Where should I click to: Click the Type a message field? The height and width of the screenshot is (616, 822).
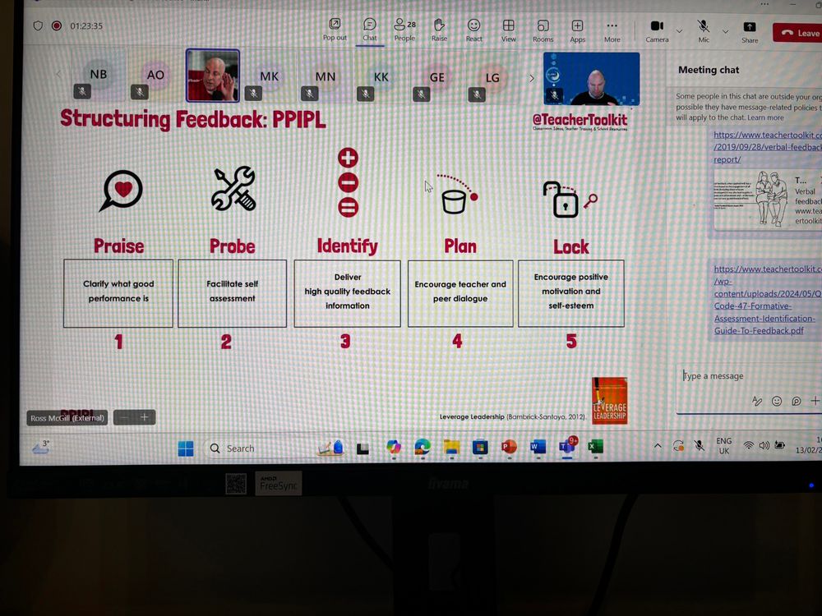coord(750,375)
